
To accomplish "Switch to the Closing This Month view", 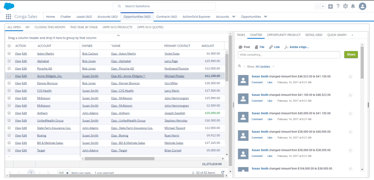I will pos(50,27).
